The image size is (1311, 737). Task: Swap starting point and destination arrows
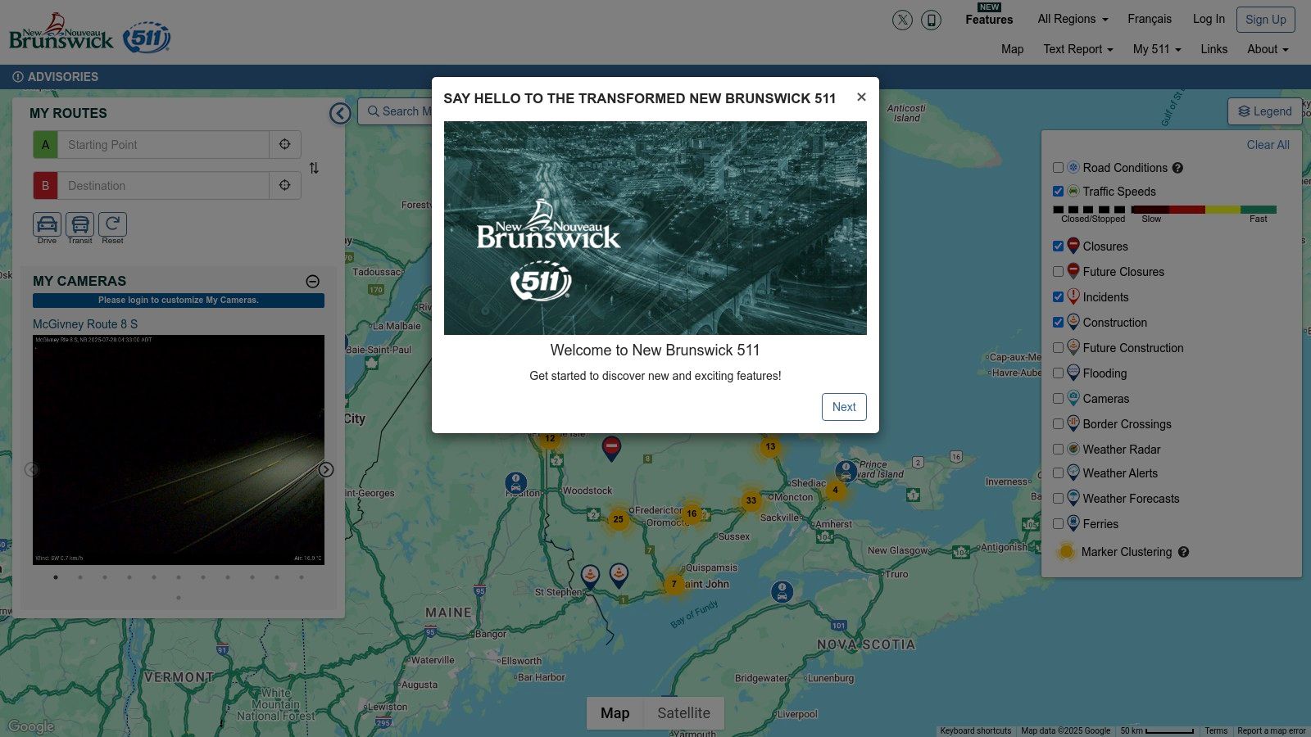point(314,168)
